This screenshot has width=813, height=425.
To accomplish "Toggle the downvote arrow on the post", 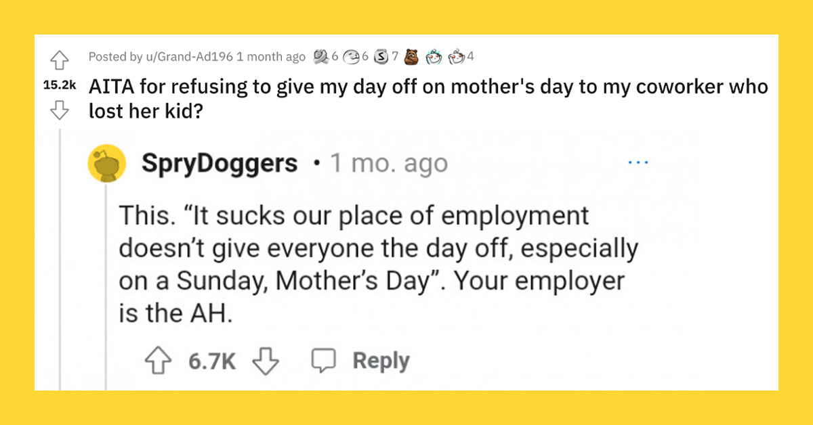I will tap(60, 108).
